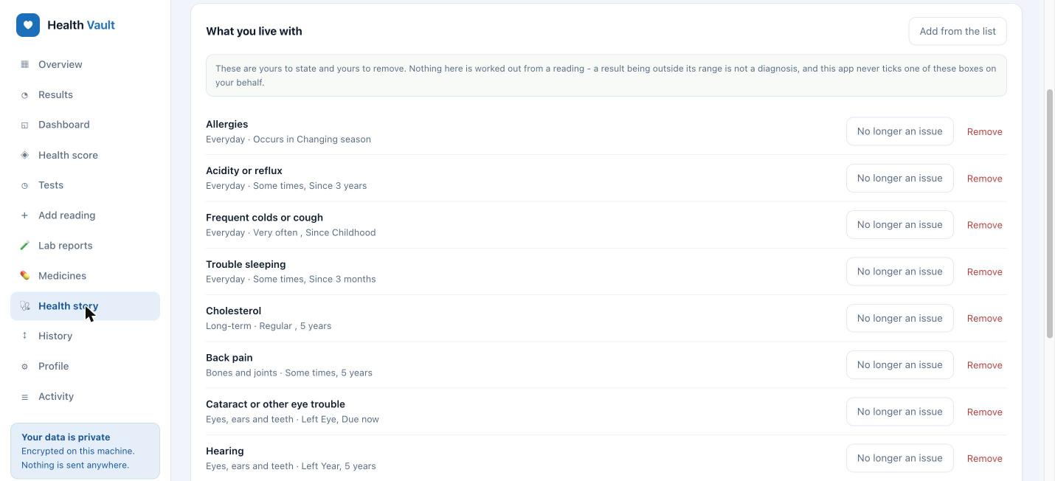Remove Acidity or reflux entry

pos(984,179)
